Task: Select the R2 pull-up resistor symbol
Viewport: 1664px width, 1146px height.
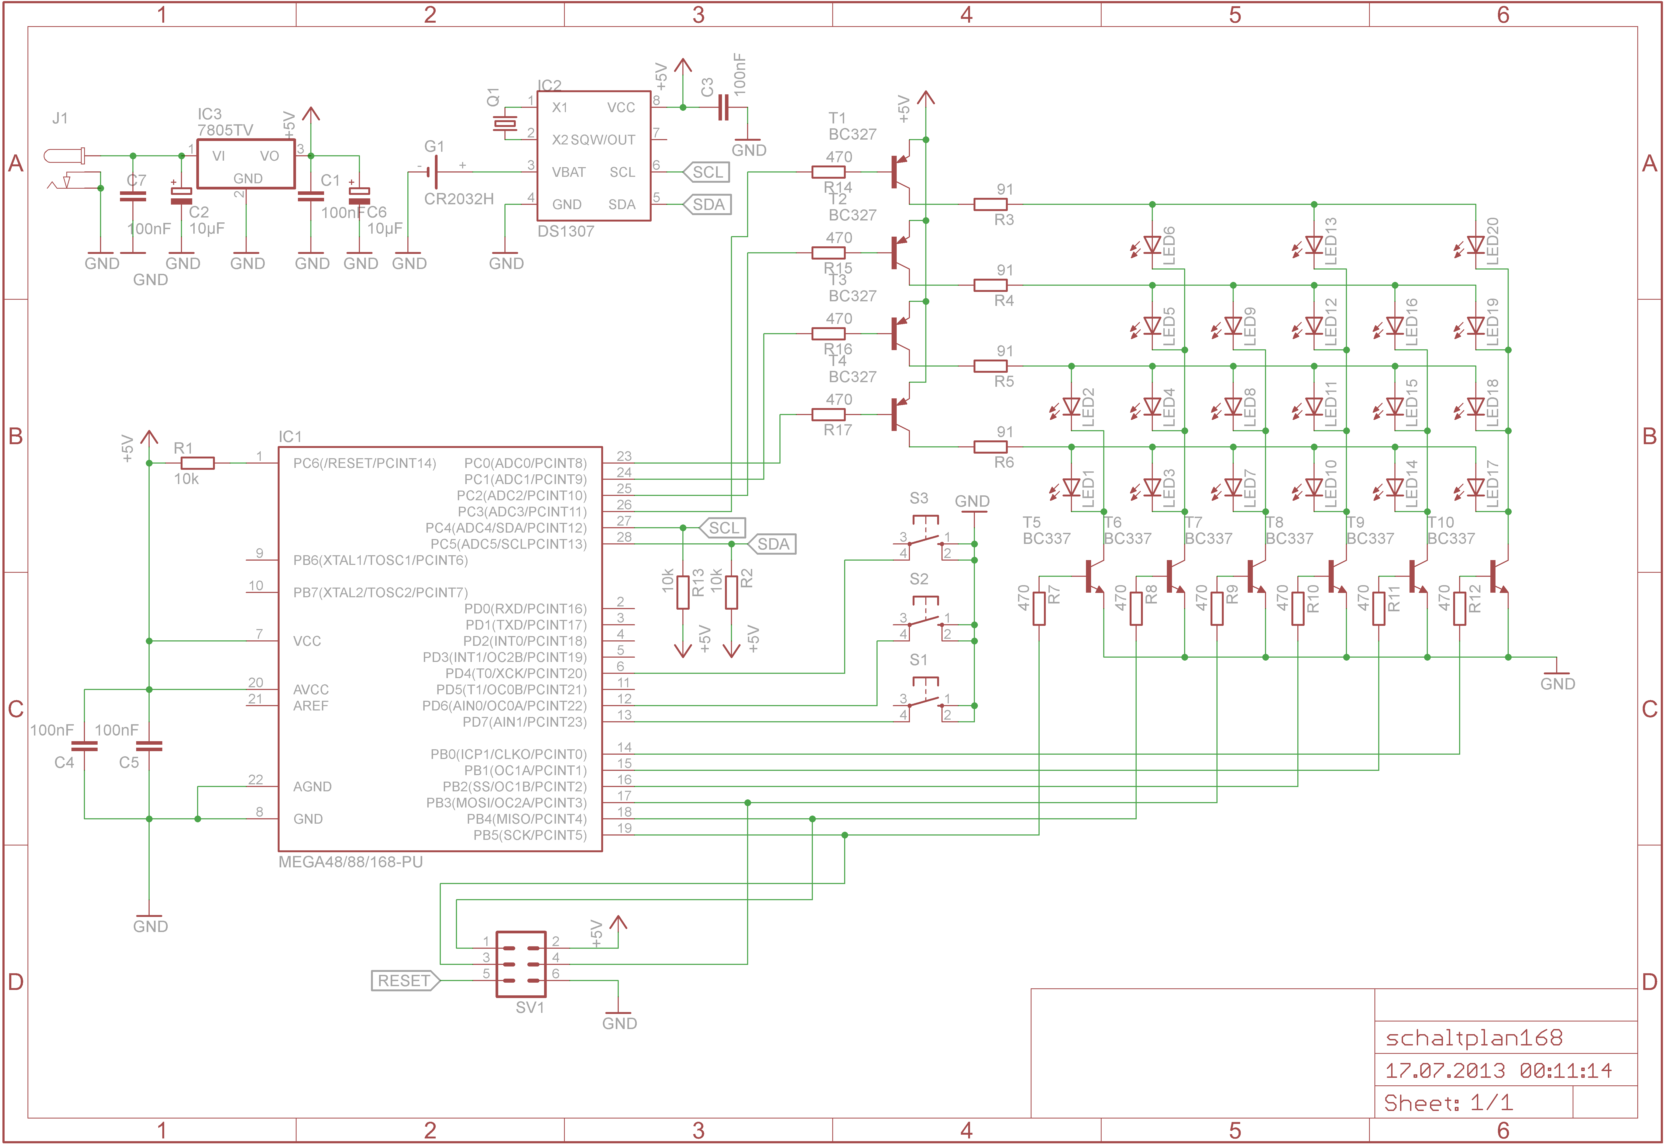Action: (x=731, y=592)
